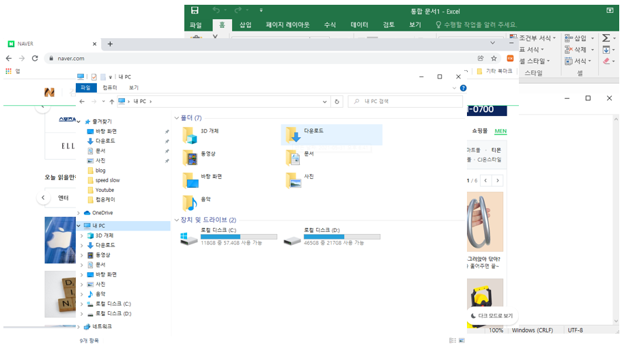
Task: Click 다크 모드로 보기 button on Naver
Action: [x=492, y=315]
